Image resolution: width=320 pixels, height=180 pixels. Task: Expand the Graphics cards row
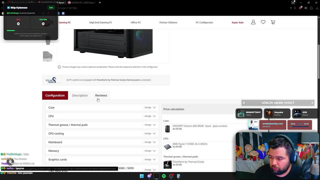pos(102,159)
